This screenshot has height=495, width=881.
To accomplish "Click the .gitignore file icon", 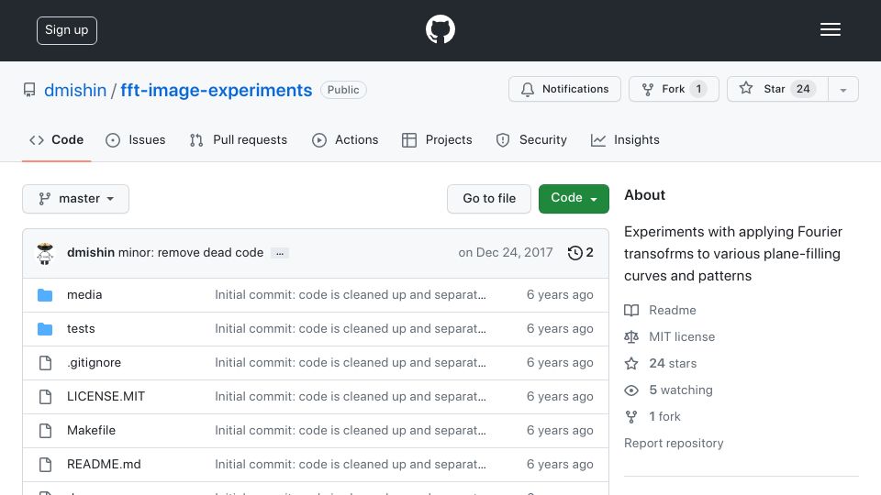I will pos(46,363).
